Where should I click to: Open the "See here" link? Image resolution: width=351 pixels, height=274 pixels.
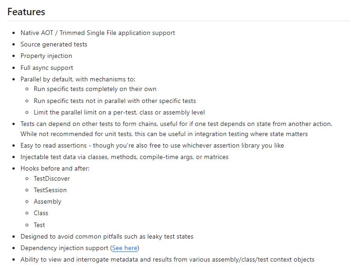pyautogui.click(x=125, y=248)
